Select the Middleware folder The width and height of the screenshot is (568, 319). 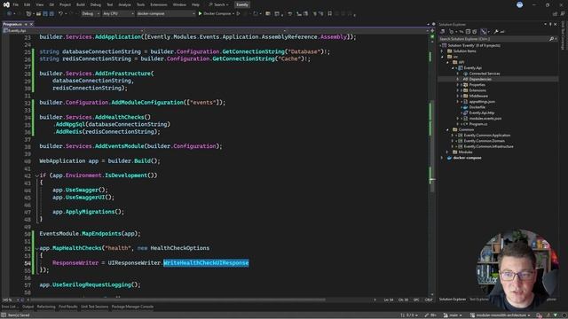coord(478,96)
